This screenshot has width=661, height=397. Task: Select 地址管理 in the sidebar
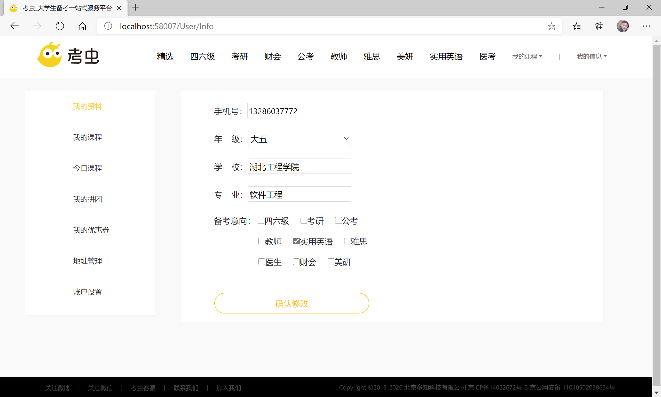point(87,261)
